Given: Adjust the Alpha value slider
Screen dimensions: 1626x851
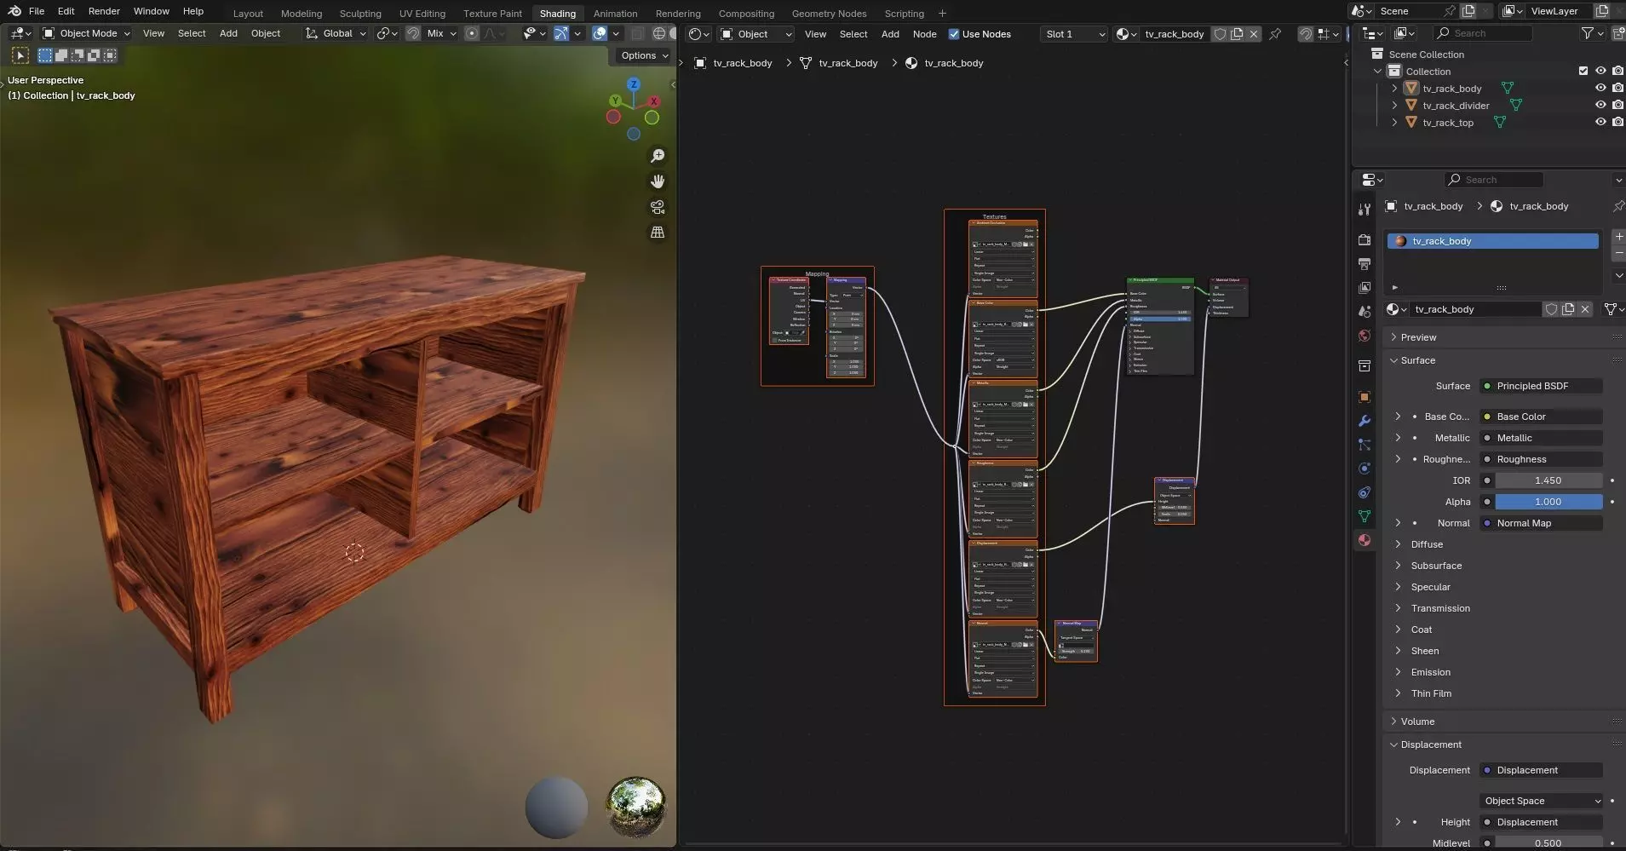Looking at the screenshot, I should pos(1548,502).
